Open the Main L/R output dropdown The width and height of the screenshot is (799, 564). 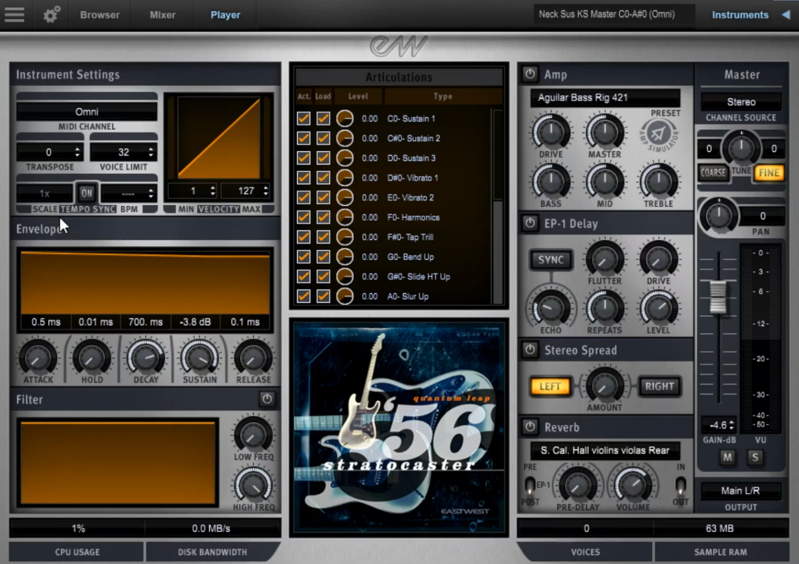pyautogui.click(x=741, y=490)
